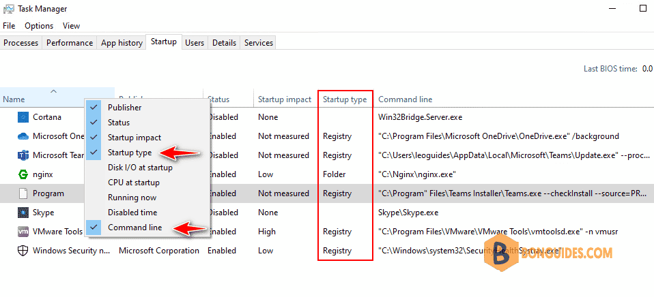
Task: Click the Skype app icon
Action: point(23,213)
